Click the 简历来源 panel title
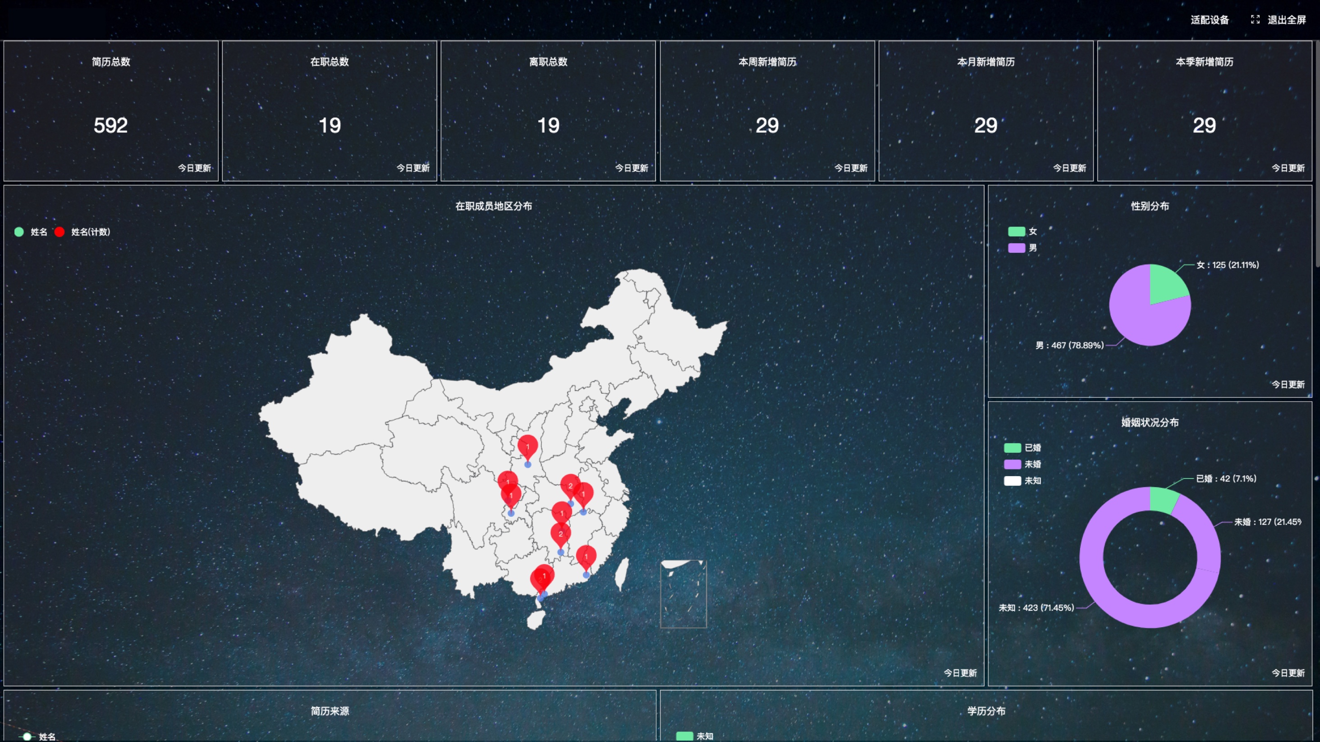1320x742 pixels. (x=330, y=711)
